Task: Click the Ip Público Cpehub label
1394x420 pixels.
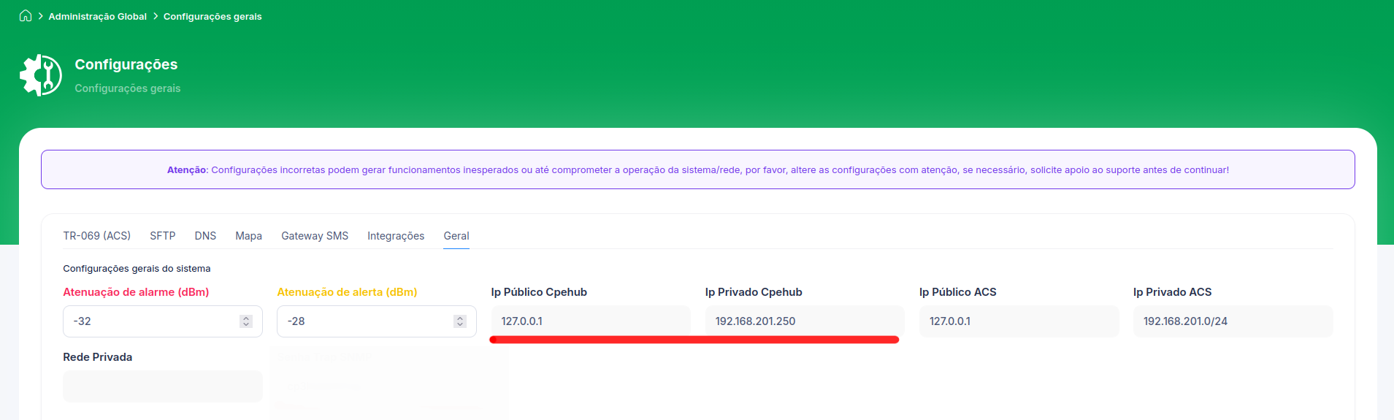Action: pos(539,292)
